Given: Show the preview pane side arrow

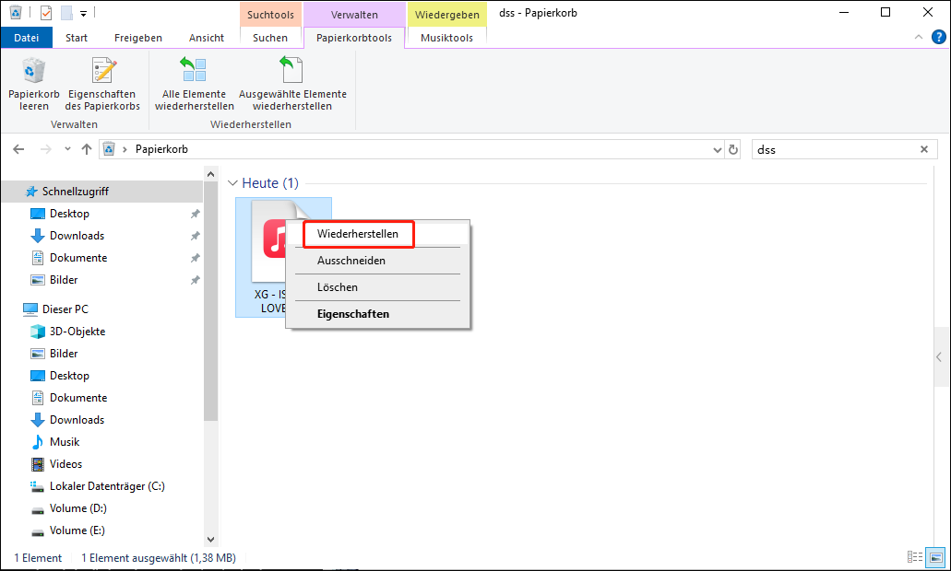Looking at the screenshot, I should pyautogui.click(x=939, y=357).
